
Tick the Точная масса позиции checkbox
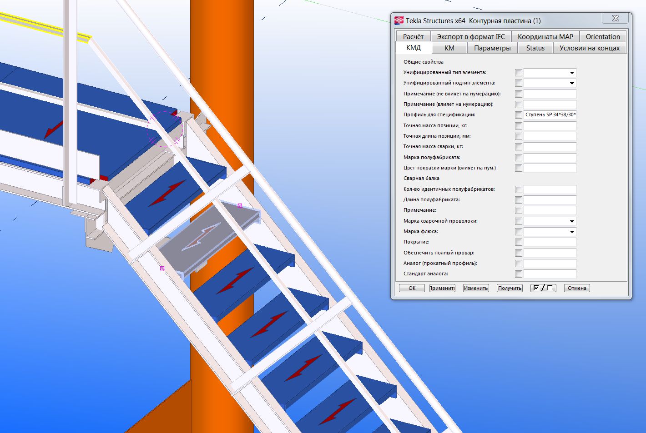[x=518, y=126]
